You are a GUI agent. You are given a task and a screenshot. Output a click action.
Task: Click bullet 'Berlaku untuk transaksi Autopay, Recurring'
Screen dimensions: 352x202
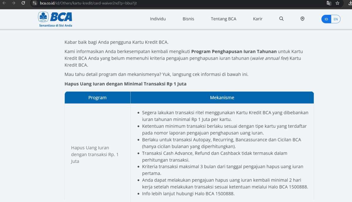click(x=221, y=143)
